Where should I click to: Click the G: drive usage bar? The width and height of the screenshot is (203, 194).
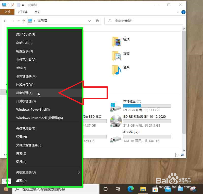[147, 136]
